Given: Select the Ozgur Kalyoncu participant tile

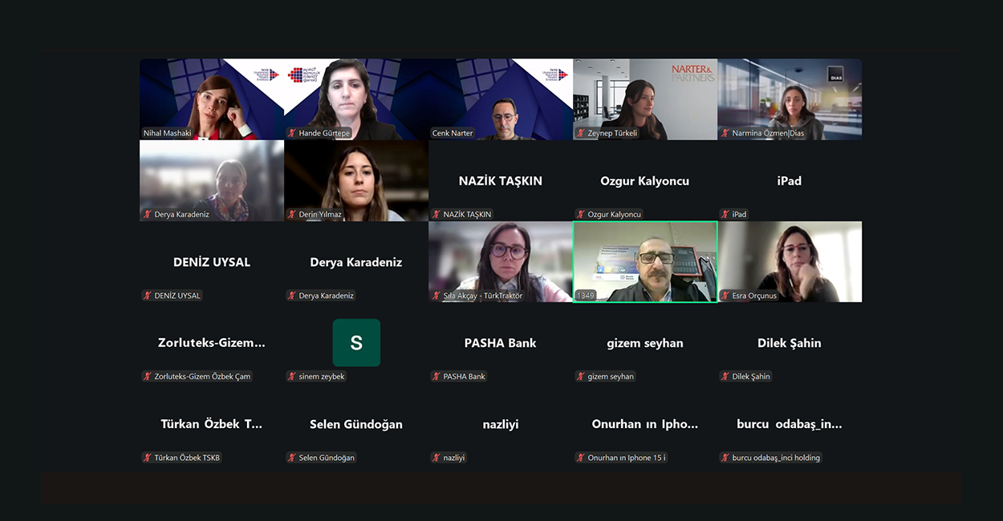Looking at the screenshot, I should click(645, 180).
